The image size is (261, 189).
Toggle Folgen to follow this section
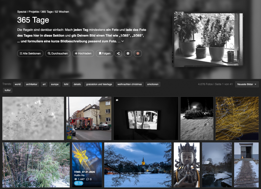click(x=105, y=53)
